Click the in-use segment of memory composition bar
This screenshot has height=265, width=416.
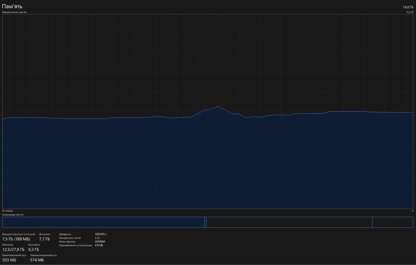point(104,222)
